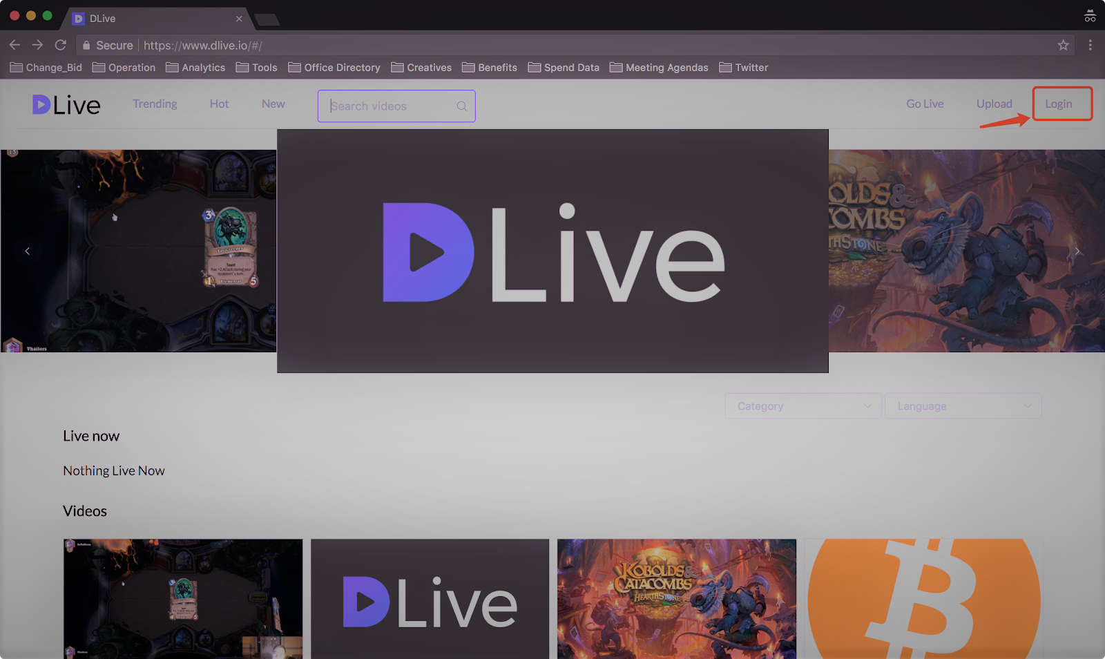Viewport: 1105px width, 659px height.
Task: Open the DLive logo video thumbnail
Action: pyautogui.click(x=430, y=599)
